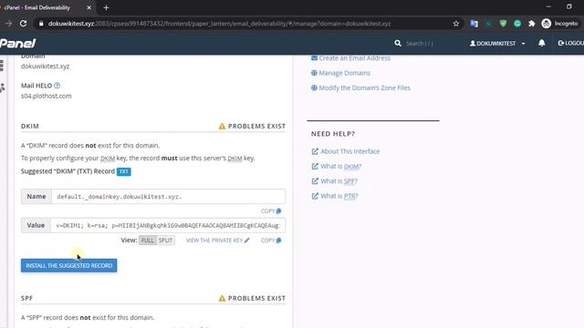
Task: Click Install the Suggested Record button
Action: pyautogui.click(x=69, y=265)
